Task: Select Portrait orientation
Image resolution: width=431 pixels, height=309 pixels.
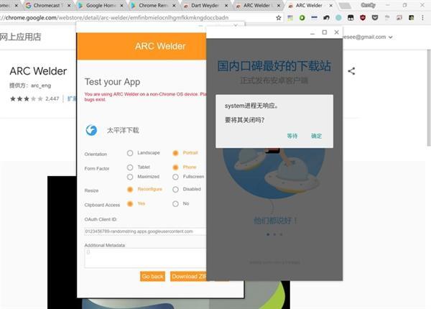Action: pyautogui.click(x=175, y=153)
